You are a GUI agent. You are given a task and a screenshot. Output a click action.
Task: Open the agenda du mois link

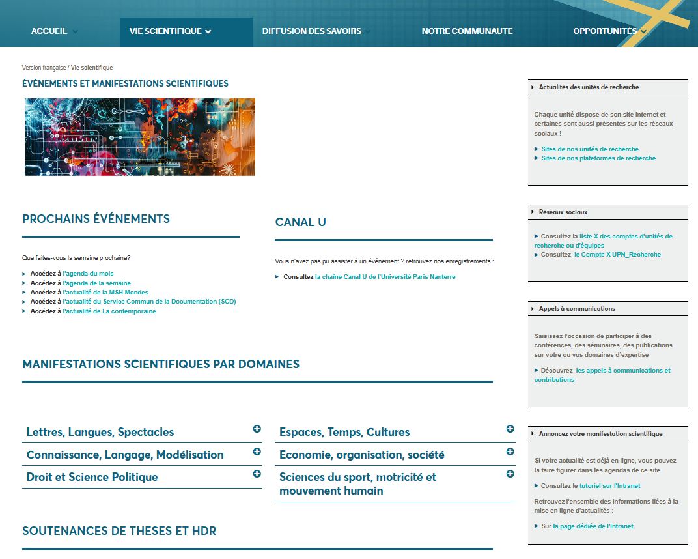88,274
